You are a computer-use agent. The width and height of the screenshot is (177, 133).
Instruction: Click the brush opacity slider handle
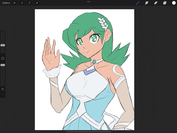coord(3,65)
